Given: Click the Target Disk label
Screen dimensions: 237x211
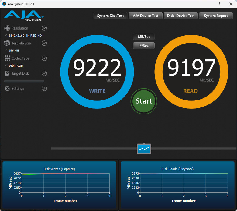Looking at the screenshot, I should pos(20,73).
